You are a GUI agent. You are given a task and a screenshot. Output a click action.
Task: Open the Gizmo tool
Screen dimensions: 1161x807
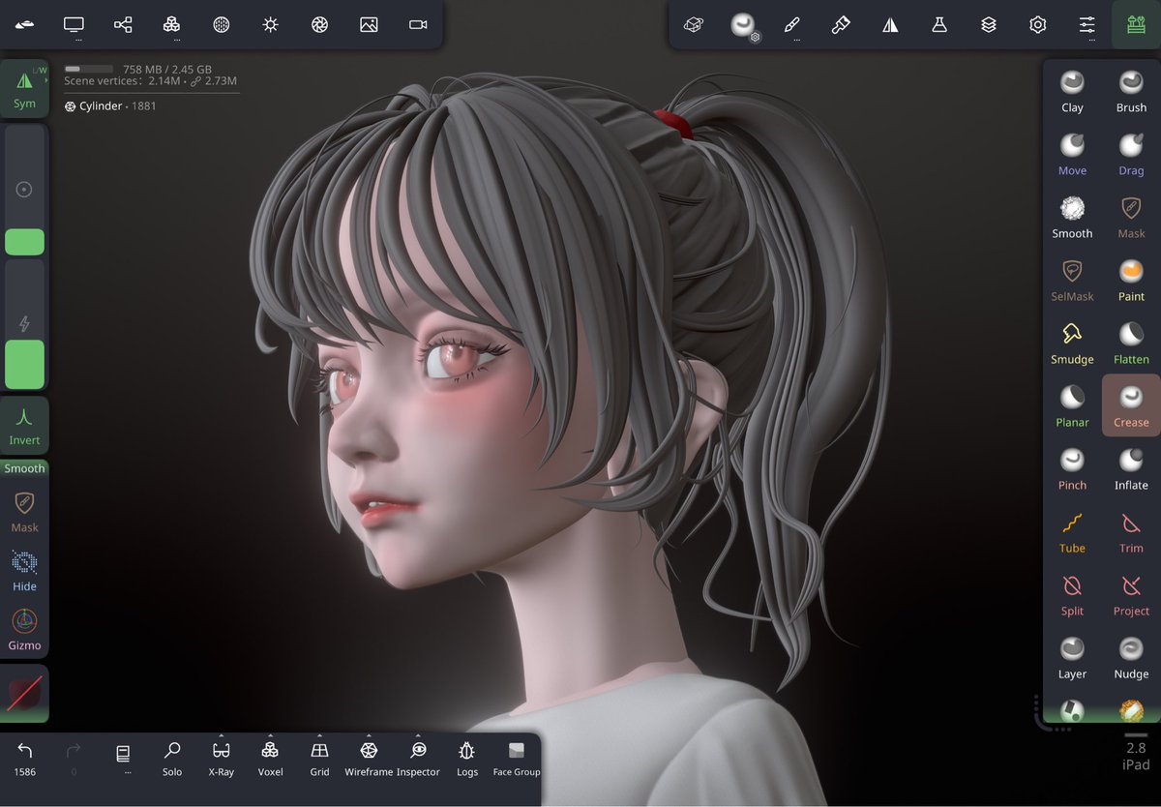(24, 629)
